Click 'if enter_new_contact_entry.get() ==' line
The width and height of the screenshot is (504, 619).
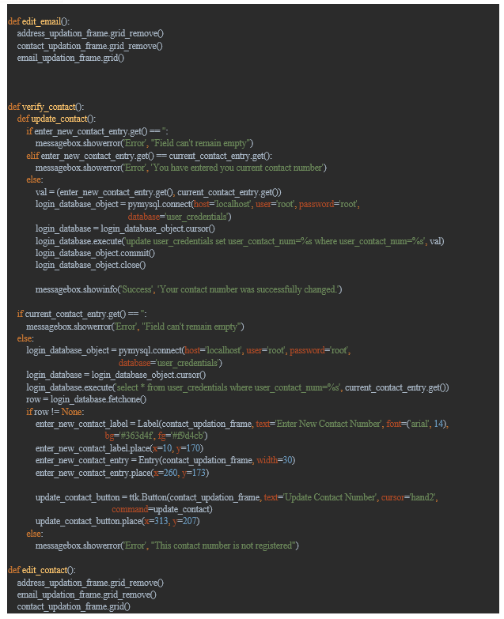[x=97, y=131]
